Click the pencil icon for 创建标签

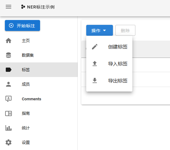click(95, 47)
